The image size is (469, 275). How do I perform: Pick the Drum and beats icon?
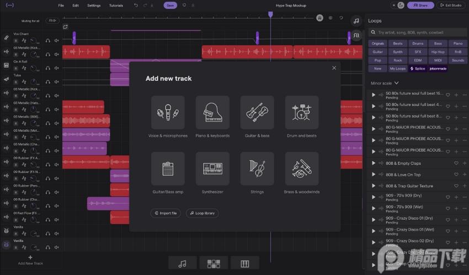coord(302,113)
